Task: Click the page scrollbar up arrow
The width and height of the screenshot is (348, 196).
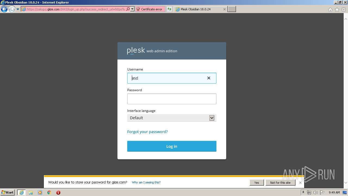Action: pyautogui.click(x=346, y=19)
